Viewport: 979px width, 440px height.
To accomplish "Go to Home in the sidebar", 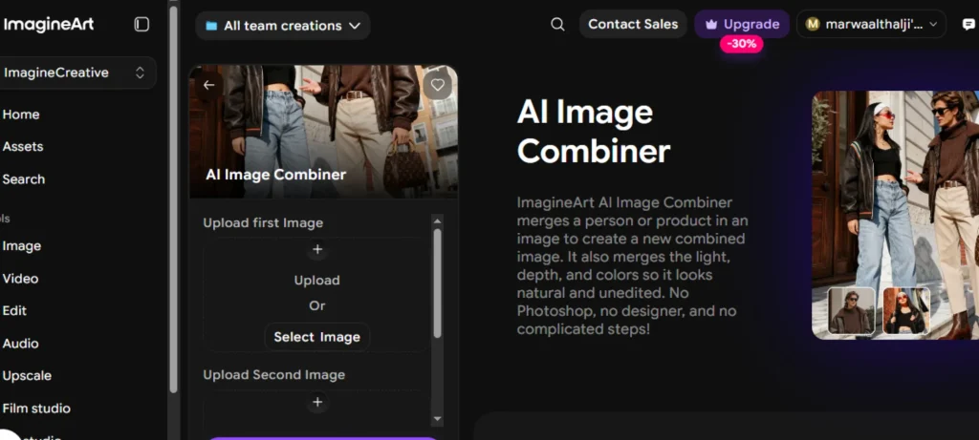I will (x=21, y=114).
